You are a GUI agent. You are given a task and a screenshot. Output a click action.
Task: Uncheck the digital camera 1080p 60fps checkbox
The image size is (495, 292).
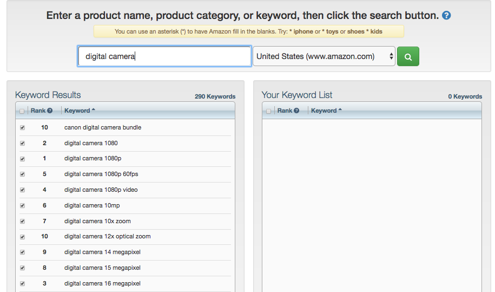tap(22, 174)
